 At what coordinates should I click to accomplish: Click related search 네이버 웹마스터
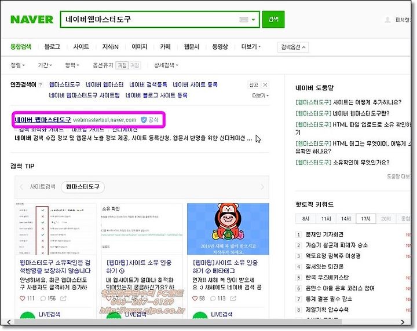(x=104, y=84)
